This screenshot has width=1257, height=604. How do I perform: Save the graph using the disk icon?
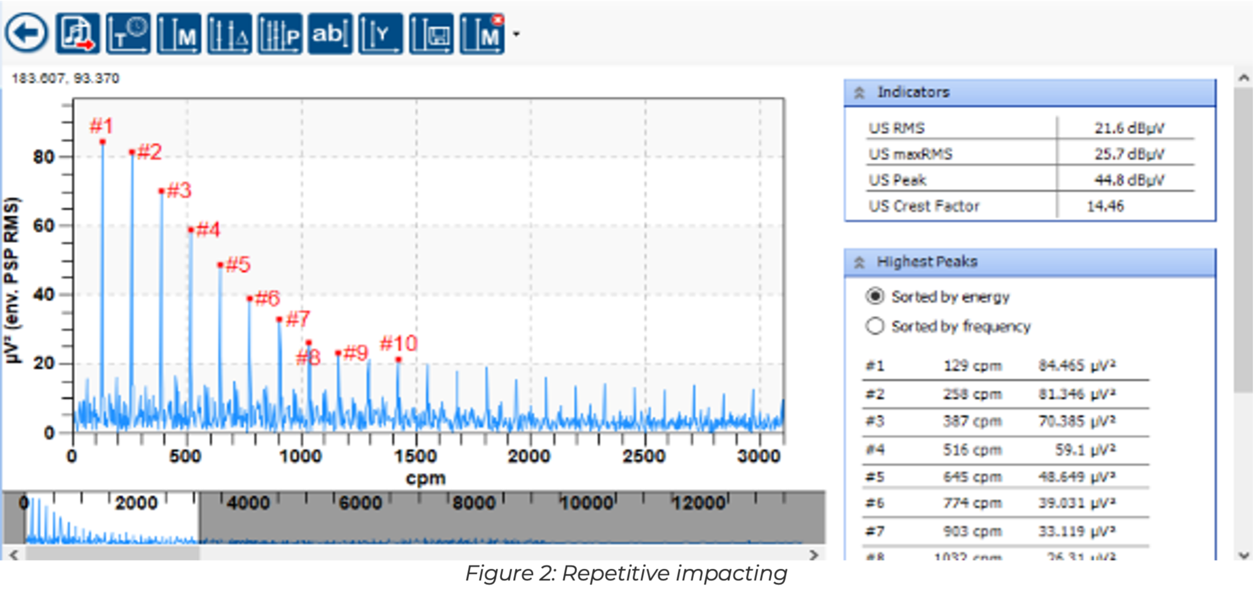click(x=431, y=34)
